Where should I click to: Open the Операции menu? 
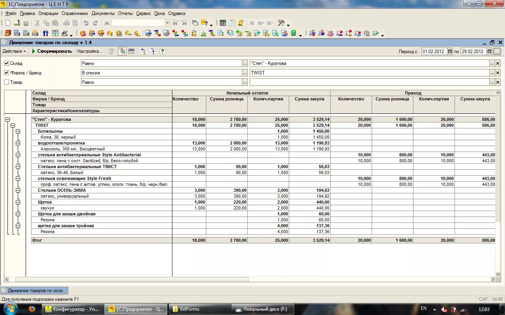click(48, 13)
